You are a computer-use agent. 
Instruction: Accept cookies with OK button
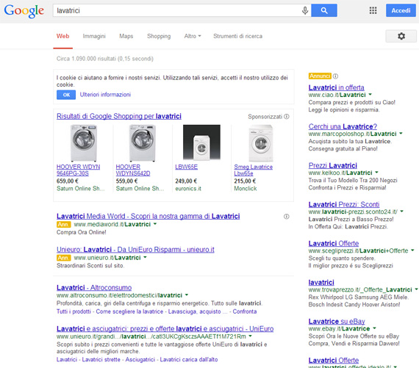coord(66,95)
